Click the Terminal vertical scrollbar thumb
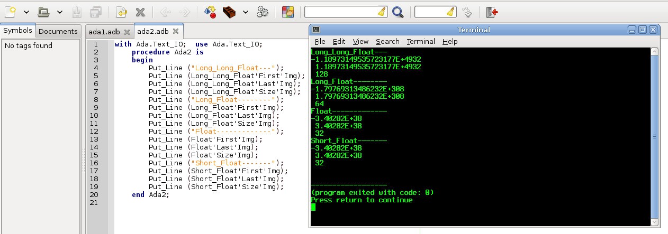This screenshot has height=234, width=668. 654,137
